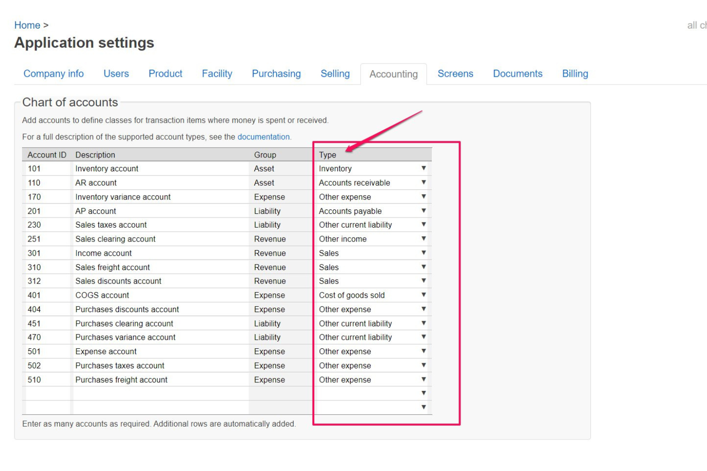Edit the AP account description field

coord(160,211)
